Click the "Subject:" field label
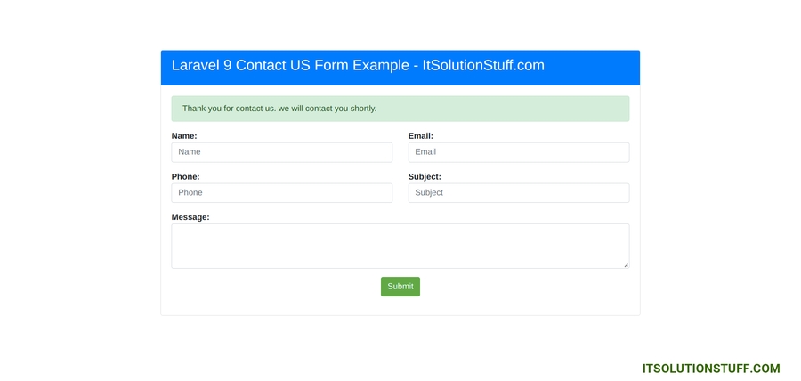This screenshot has height=381, width=801. pos(425,176)
